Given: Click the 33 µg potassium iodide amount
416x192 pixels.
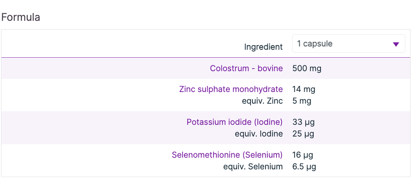Looking at the screenshot, I should tap(303, 122).
